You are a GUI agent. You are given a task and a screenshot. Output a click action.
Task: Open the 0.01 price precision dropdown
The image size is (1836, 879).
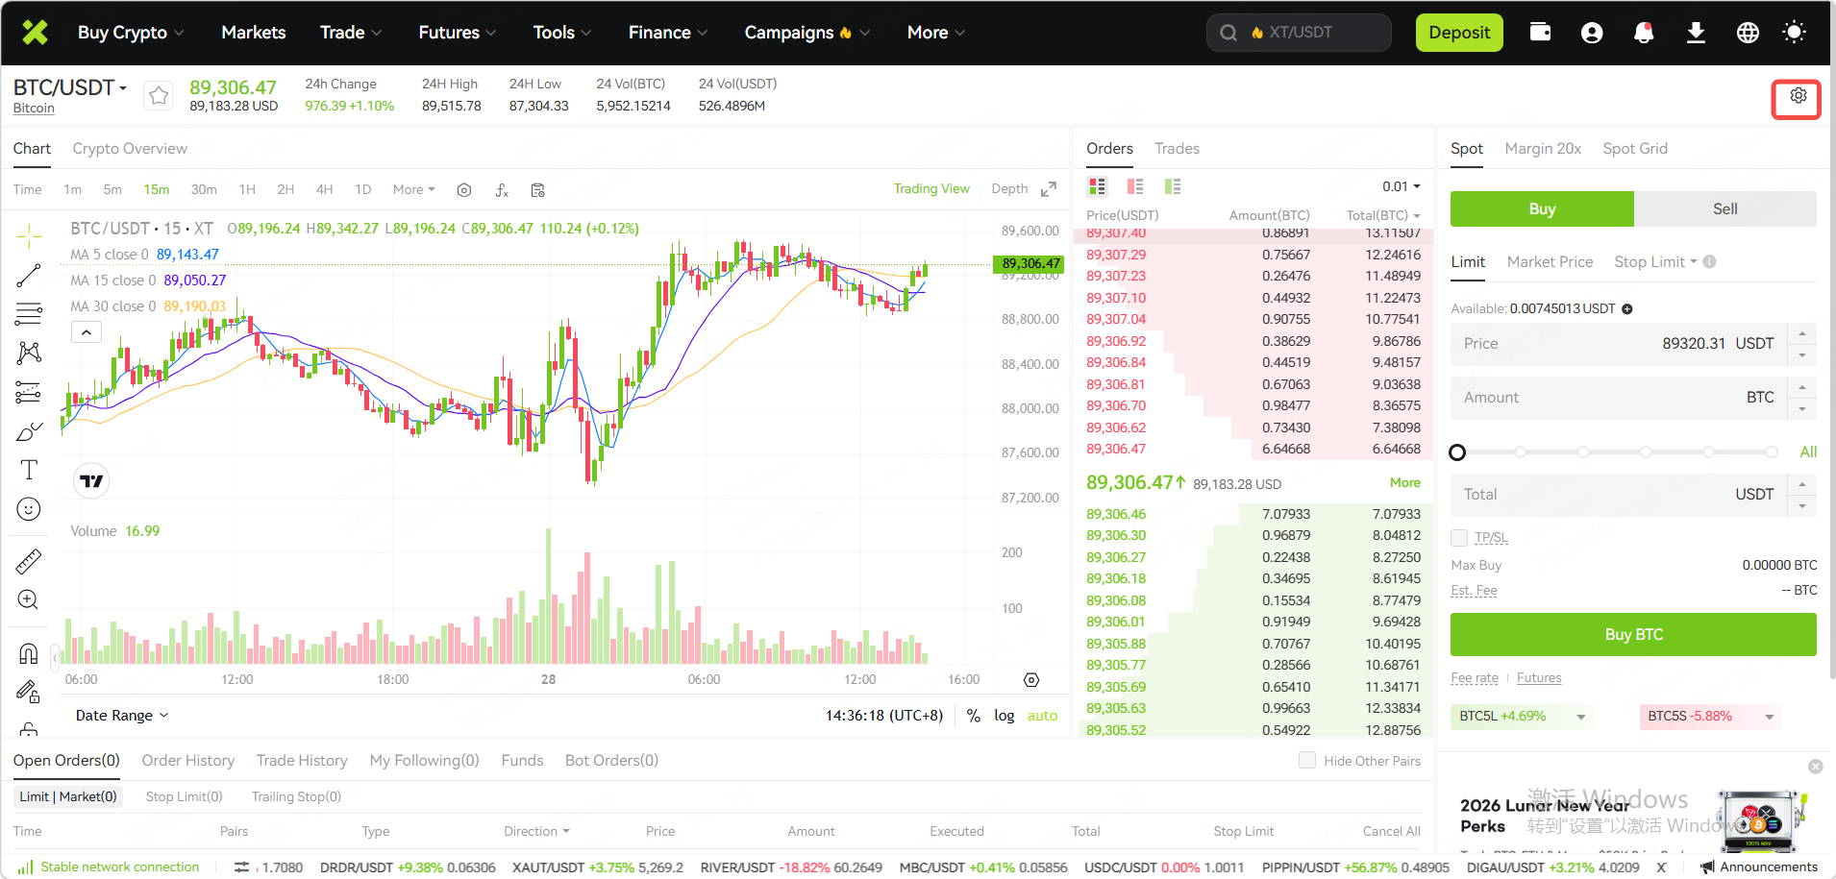tap(1402, 186)
